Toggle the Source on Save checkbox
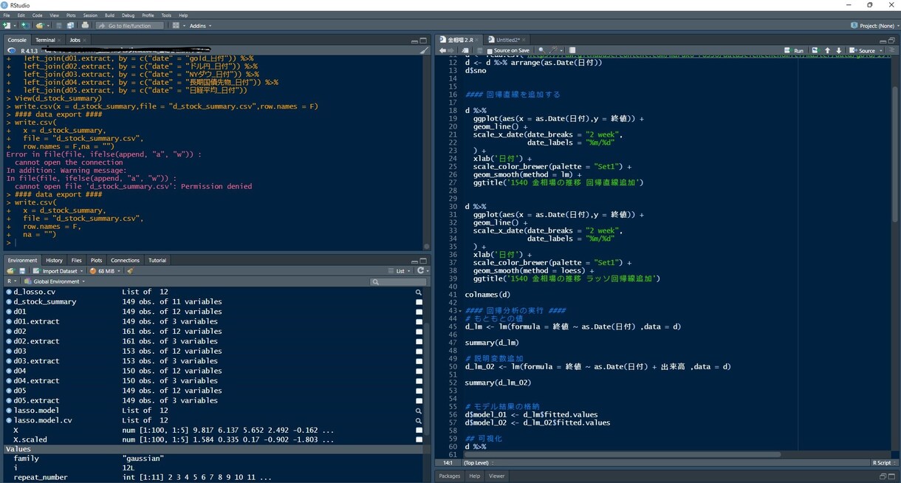 [x=490, y=50]
